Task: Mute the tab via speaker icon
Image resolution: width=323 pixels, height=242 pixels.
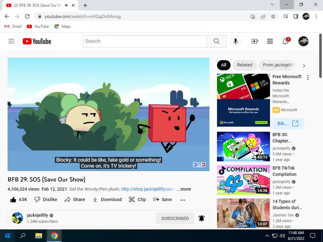Action: pos(66,5)
